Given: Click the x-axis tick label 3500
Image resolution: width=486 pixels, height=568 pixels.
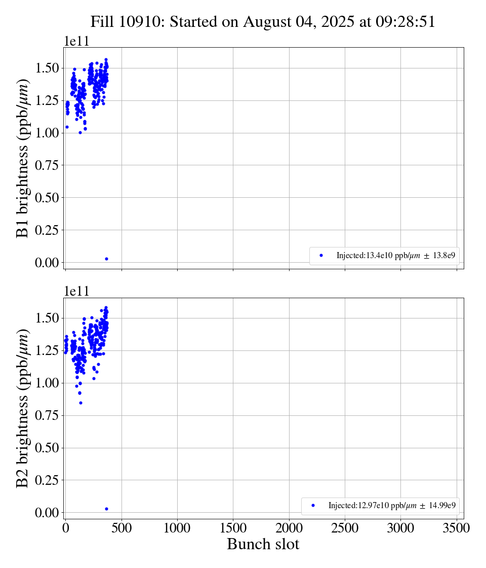Looking at the screenshot, I should click(x=456, y=528).
